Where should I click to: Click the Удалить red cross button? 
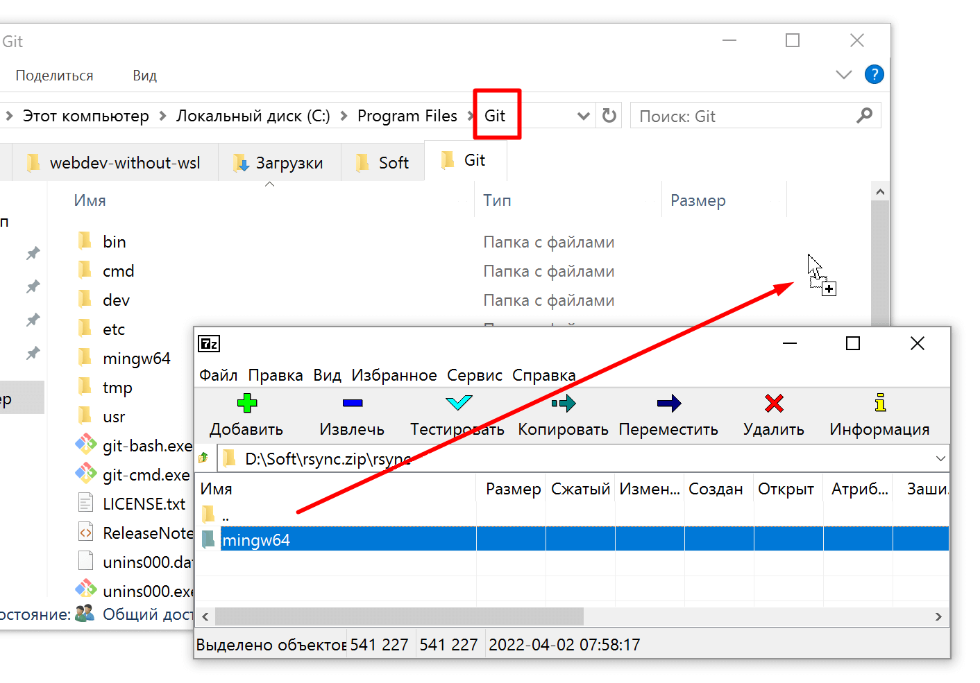coord(774,415)
